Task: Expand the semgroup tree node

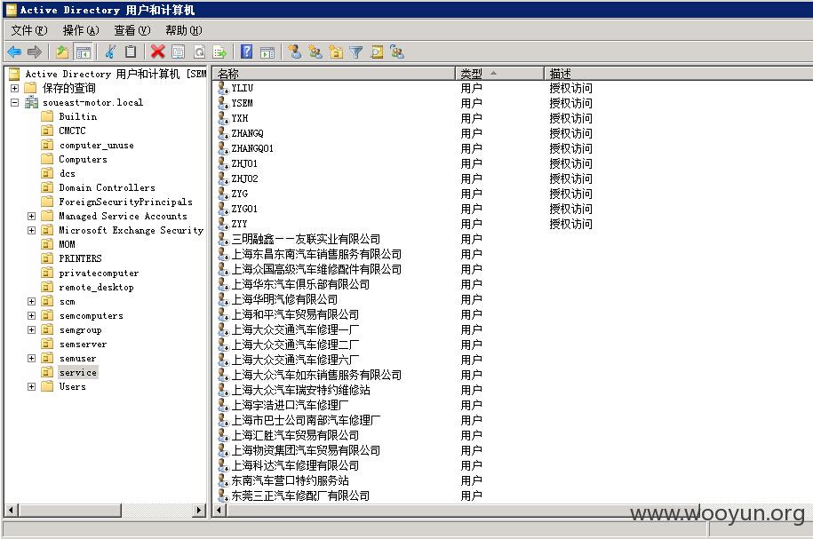Action: pos(32,329)
